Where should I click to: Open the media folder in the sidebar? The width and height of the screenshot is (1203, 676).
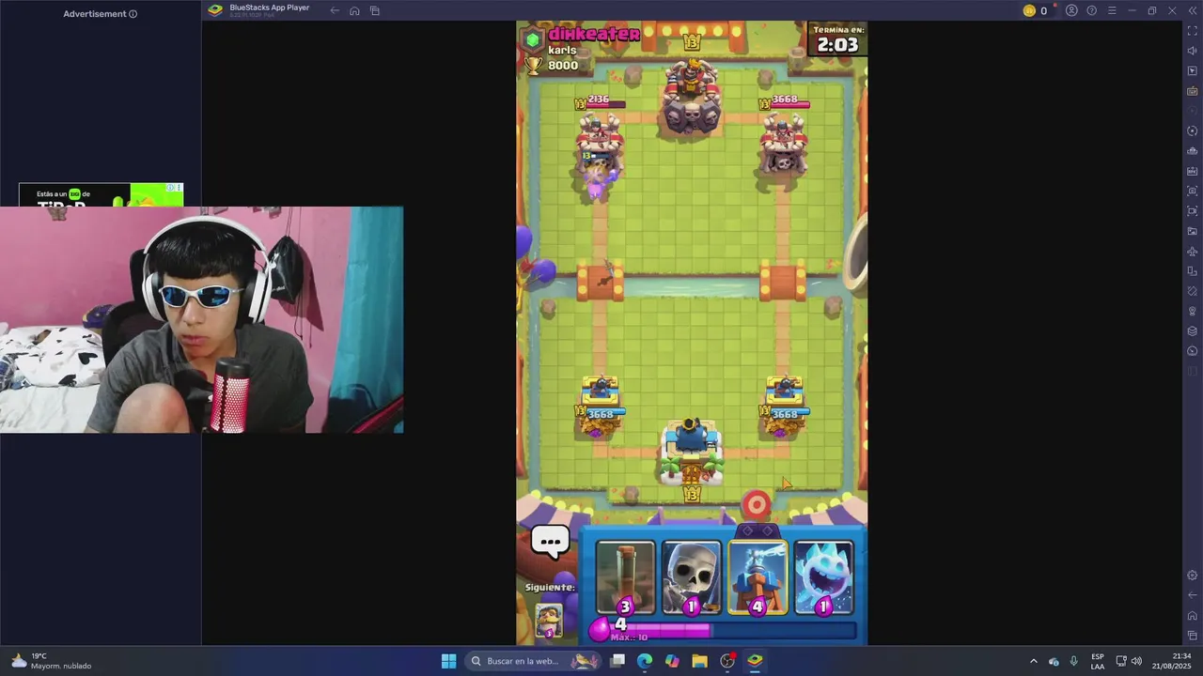[x=1192, y=231]
